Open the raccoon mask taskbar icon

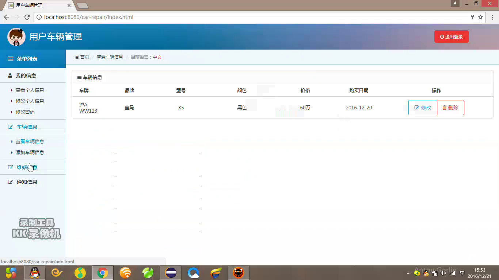pyautogui.click(x=239, y=272)
